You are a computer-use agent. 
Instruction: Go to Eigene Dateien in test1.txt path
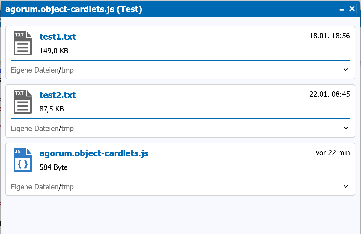coord(34,70)
